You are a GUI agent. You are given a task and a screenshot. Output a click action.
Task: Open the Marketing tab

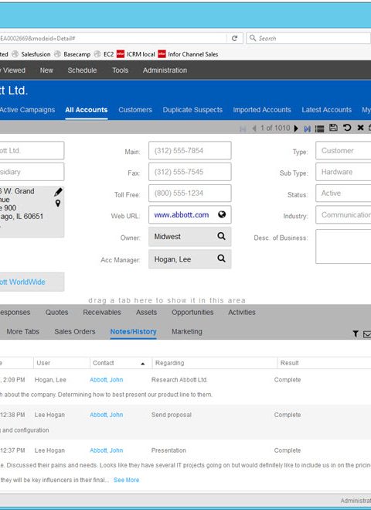187,331
